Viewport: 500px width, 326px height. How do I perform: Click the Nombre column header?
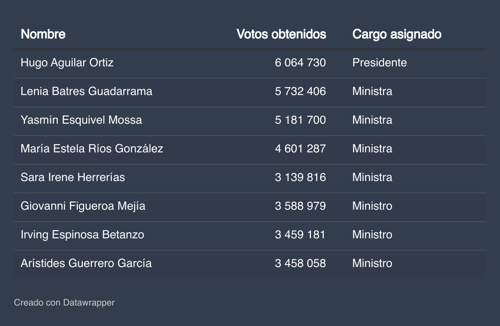click(43, 34)
